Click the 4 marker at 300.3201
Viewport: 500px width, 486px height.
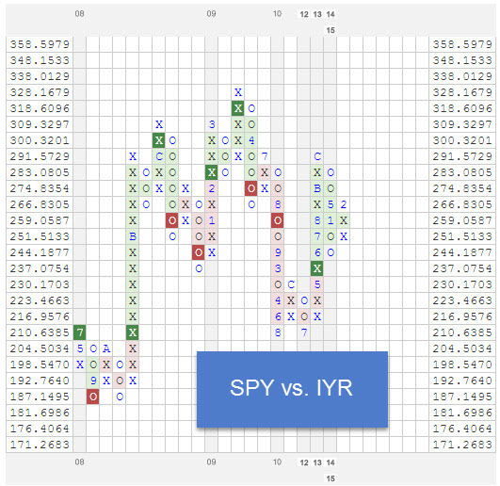click(x=251, y=140)
